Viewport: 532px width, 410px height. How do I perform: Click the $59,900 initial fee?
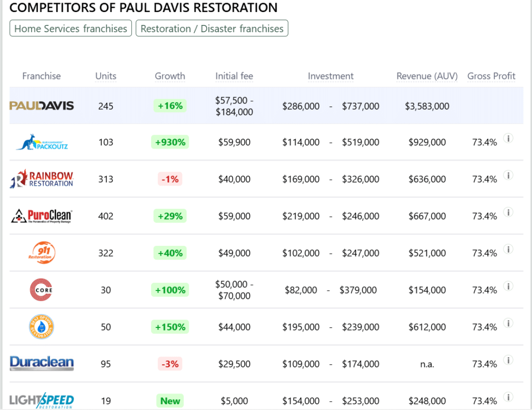tap(234, 142)
